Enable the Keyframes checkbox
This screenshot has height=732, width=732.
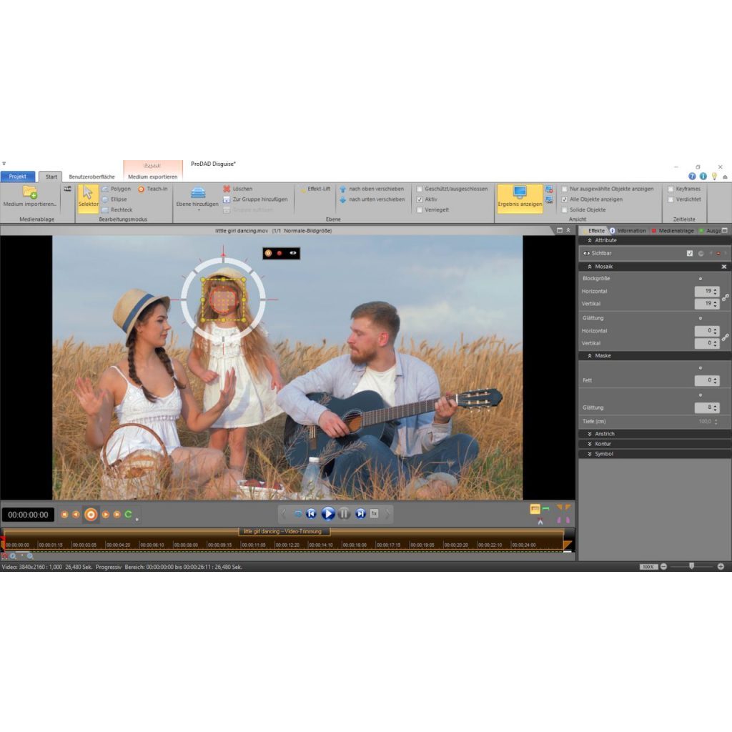point(671,189)
